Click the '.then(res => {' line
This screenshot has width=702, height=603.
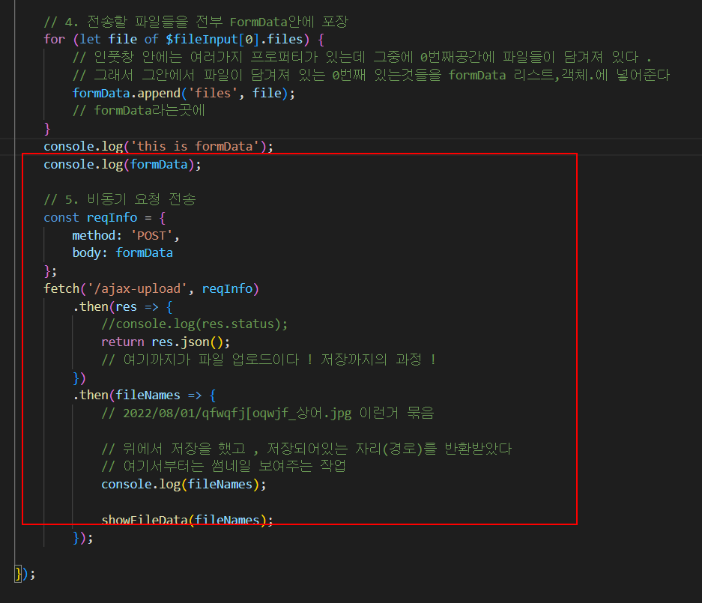(x=122, y=306)
